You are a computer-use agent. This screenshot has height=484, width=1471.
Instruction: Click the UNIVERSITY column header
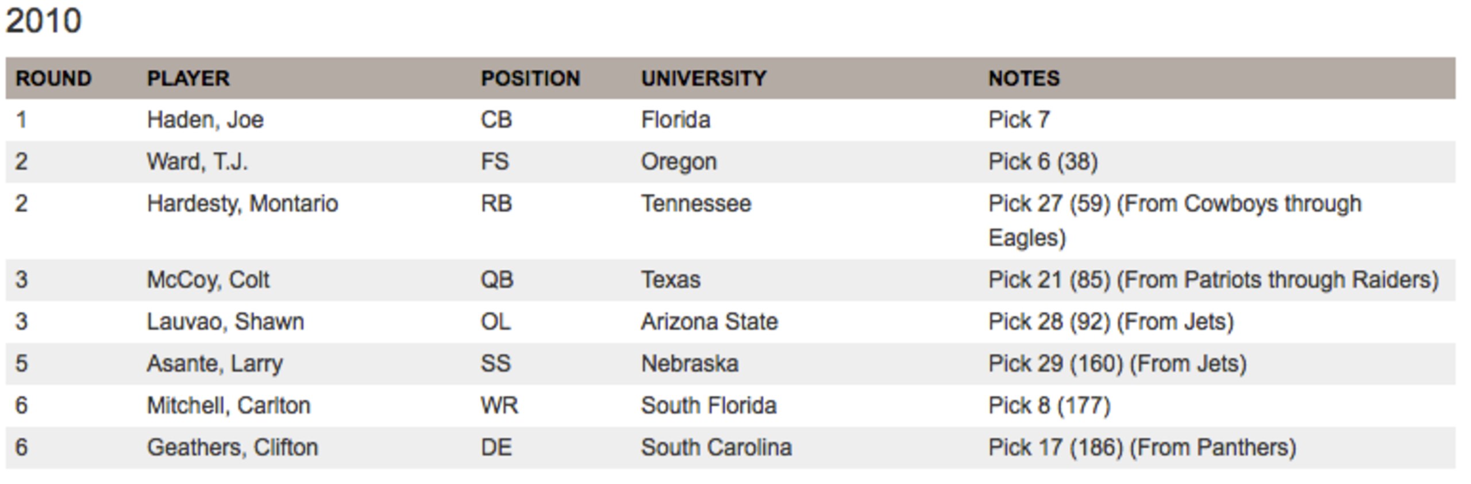tap(704, 79)
